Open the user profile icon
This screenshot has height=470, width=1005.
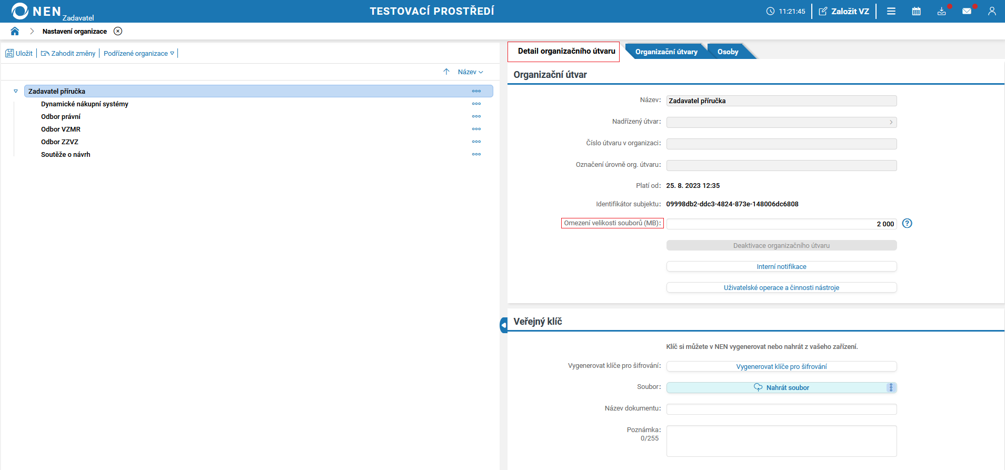pos(992,11)
